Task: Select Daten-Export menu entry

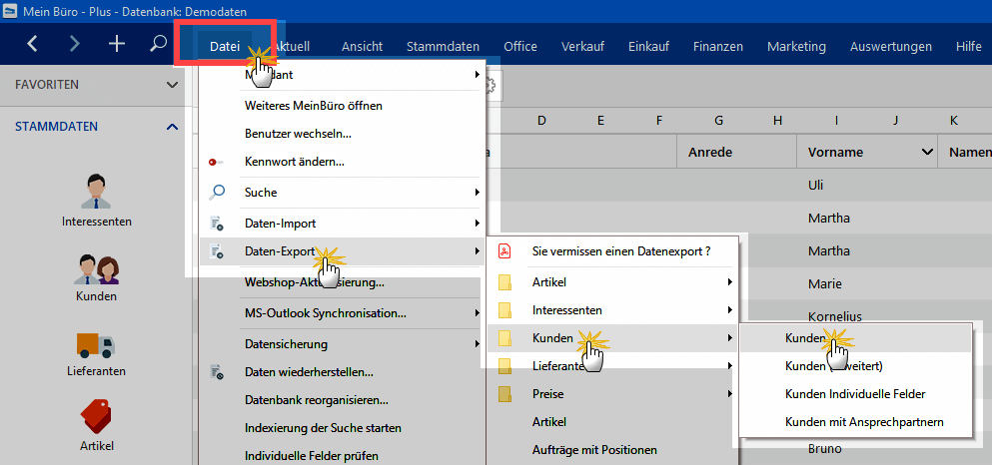Action: (x=342, y=251)
